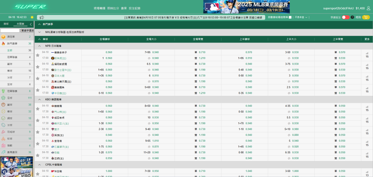
Task: Favorite the 養樂多燕子 vs 阪神虎 match star
Action: (x=38, y=55)
